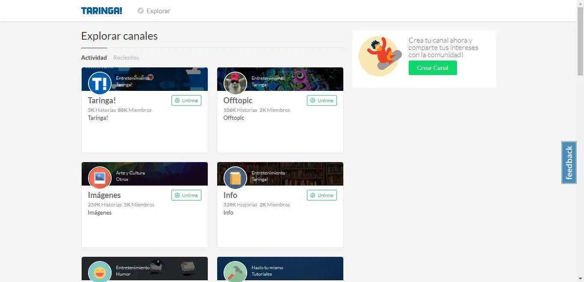Click the compass icon beside Explorar
This screenshot has height=282, width=584.
(x=140, y=11)
